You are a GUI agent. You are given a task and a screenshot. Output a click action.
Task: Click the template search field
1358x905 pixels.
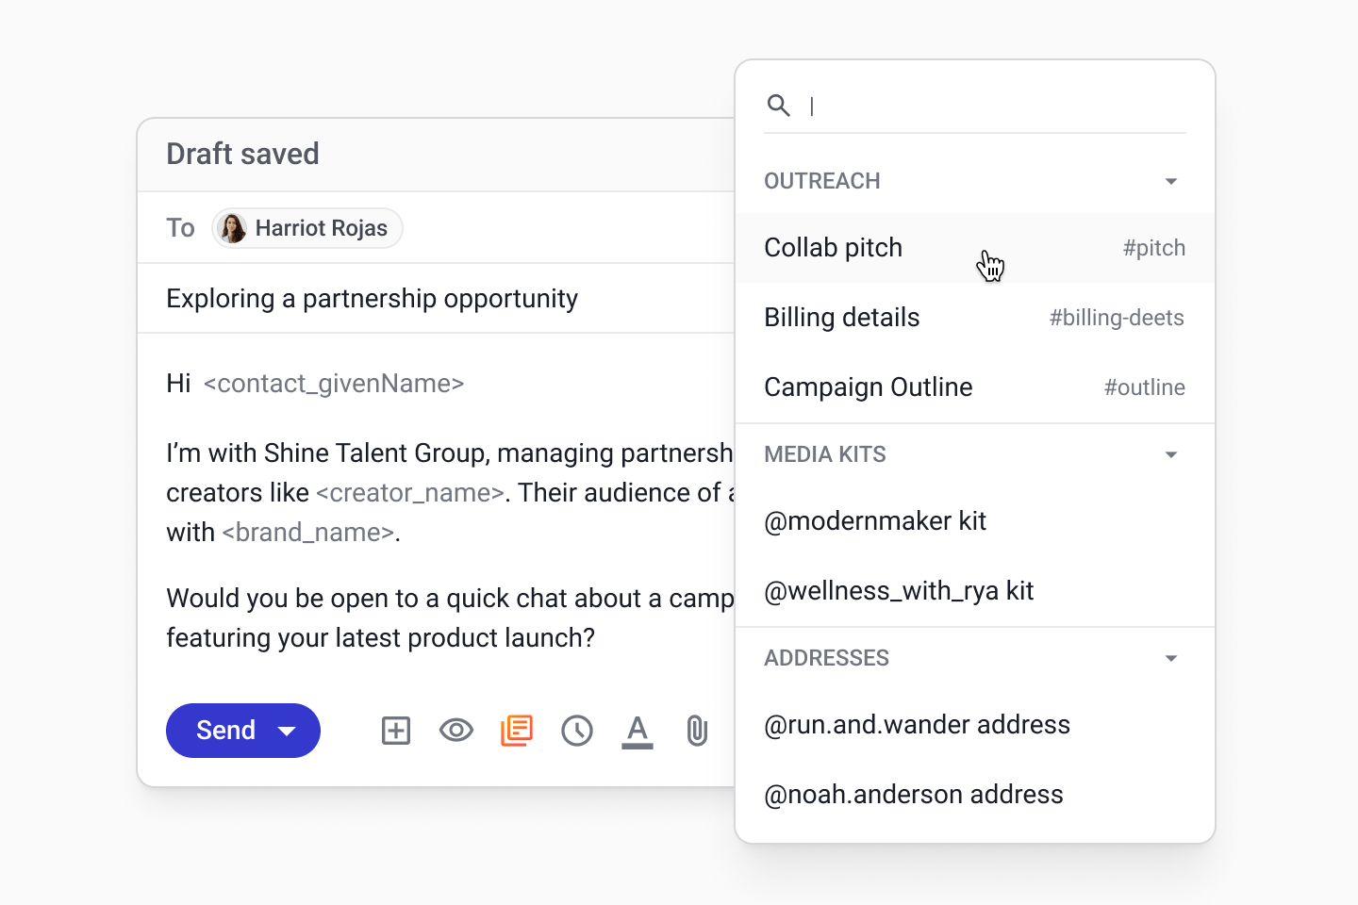(975, 106)
